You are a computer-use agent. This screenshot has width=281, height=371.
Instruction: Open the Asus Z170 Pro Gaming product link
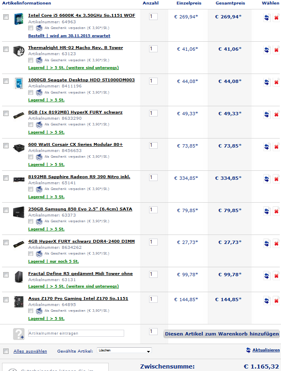[78, 299]
